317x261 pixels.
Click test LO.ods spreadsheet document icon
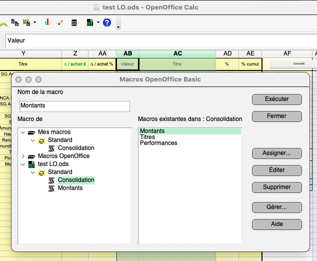pos(31,164)
